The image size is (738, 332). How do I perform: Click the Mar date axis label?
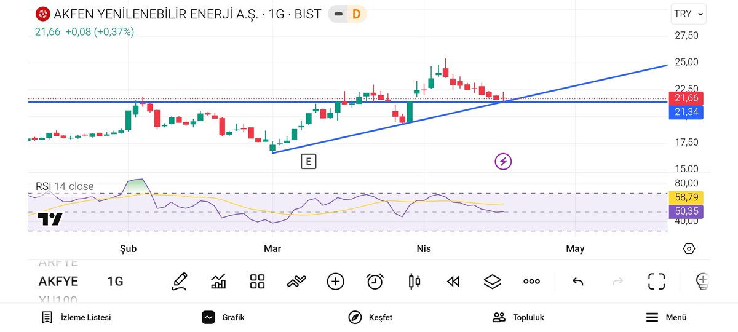(x=272, y=248)
